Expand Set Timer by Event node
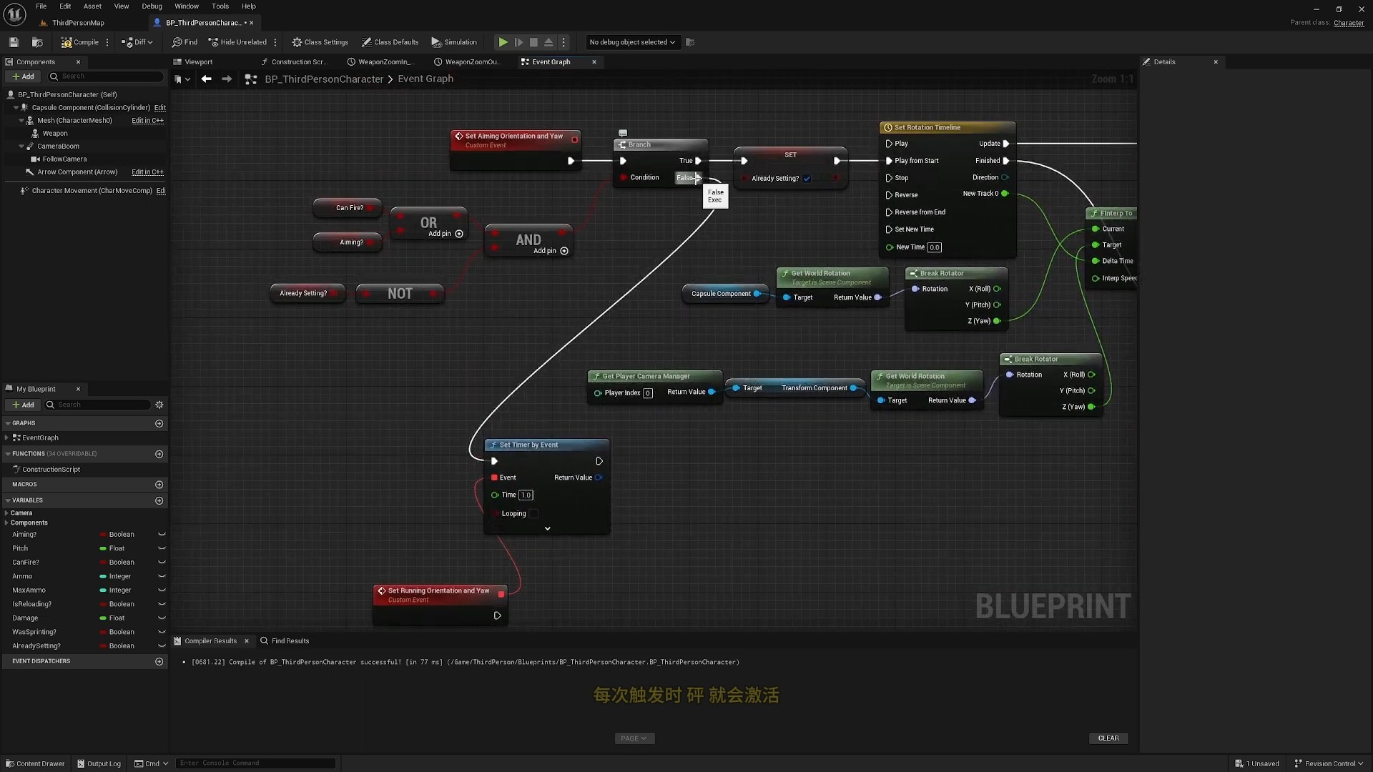The height and width of the screenshot is (772, 1373). pos(547,529)
